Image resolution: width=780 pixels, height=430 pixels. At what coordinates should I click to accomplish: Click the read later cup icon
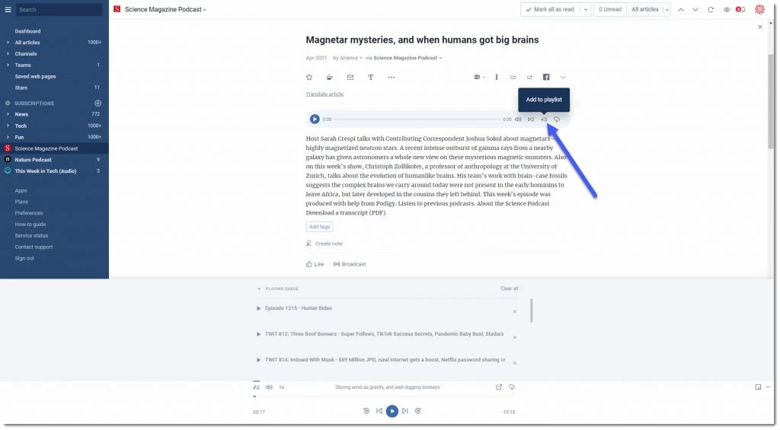tap(329, 77)
